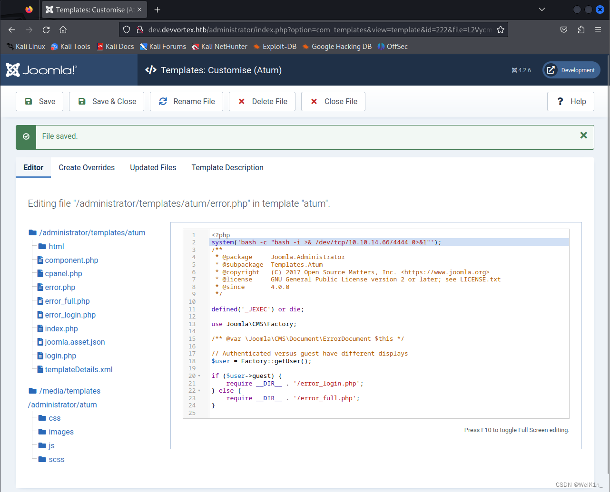
Task: Fold code at line 22 arrow
Action: pyautogui.click(x=199, y=391)
